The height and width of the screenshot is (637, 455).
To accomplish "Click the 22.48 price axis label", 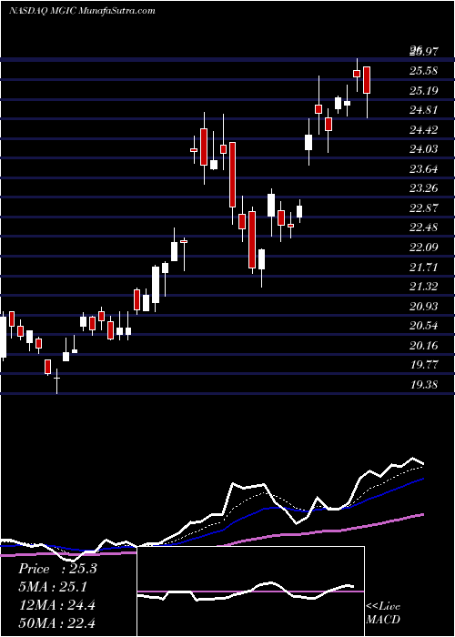I will pyautogui.click(x=424, y=227).
